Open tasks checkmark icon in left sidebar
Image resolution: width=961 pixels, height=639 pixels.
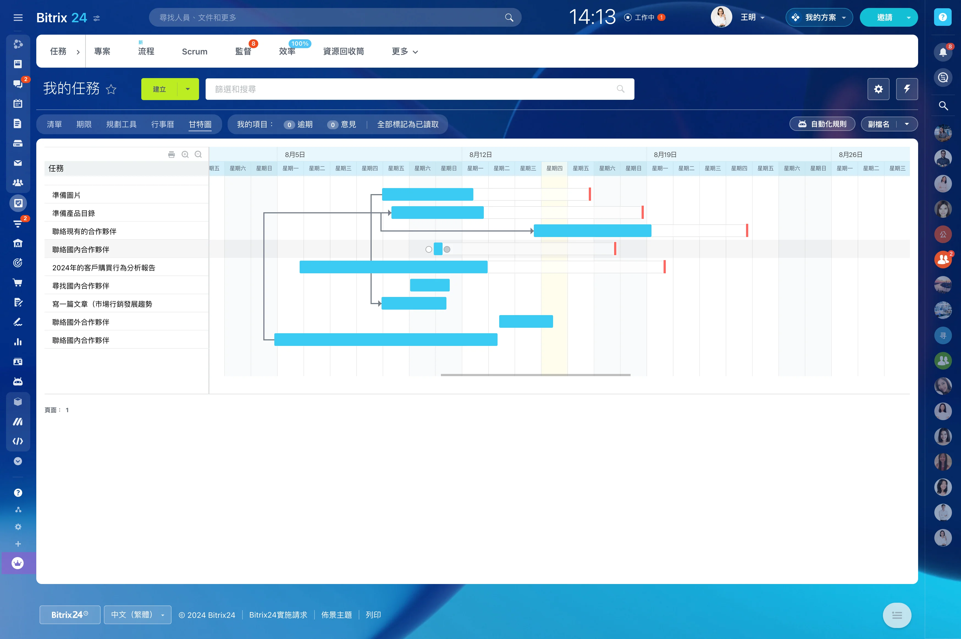tap(18, 203)
